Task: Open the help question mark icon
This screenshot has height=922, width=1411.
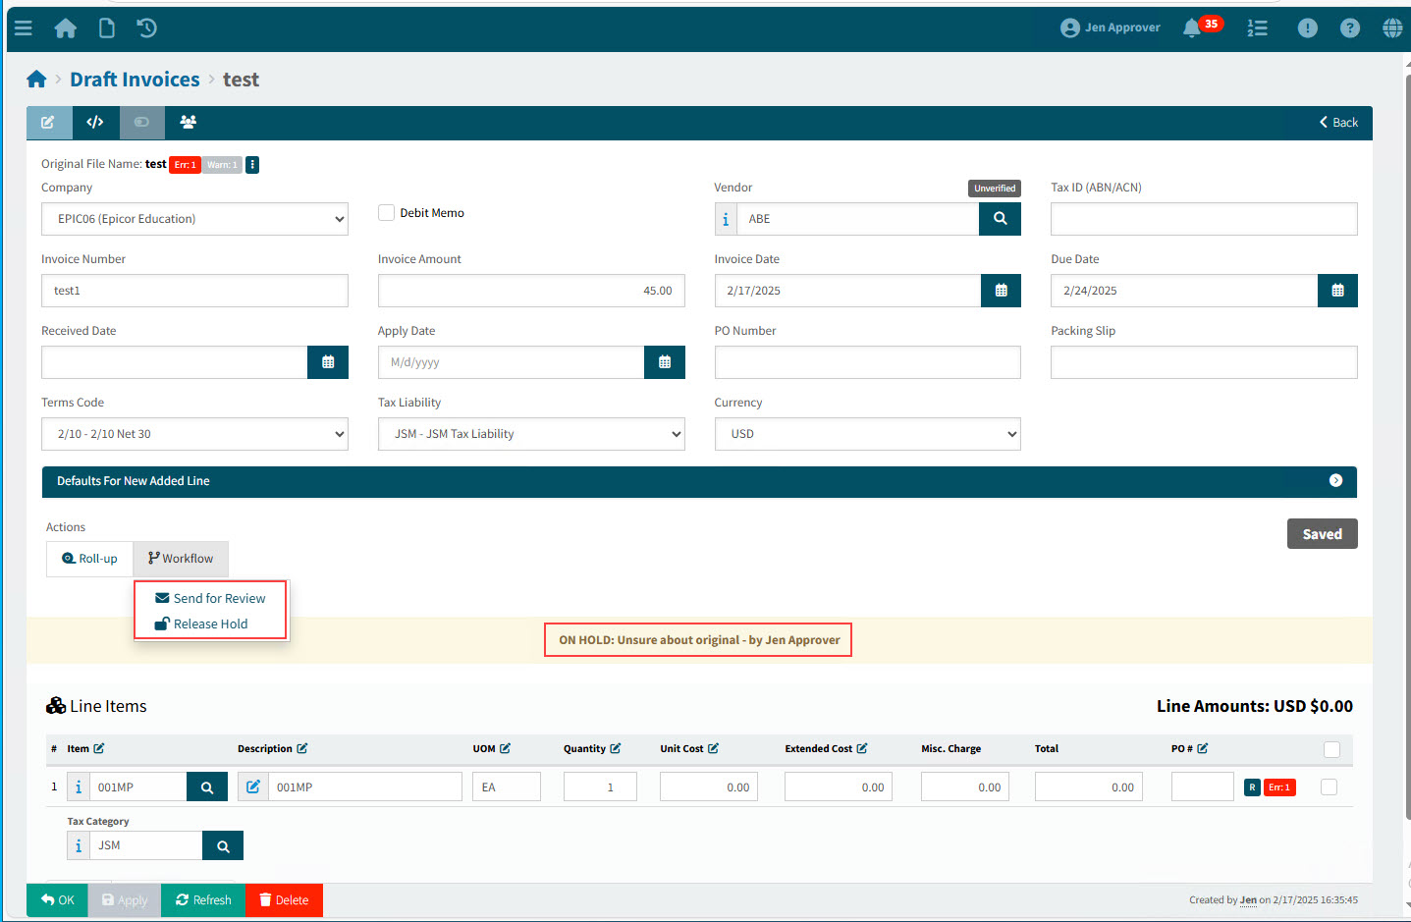Action: pos(1350,28)
